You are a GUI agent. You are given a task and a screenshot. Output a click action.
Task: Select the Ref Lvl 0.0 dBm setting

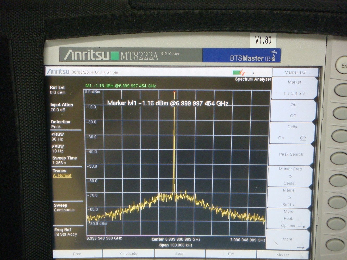(x=58, y=90)
